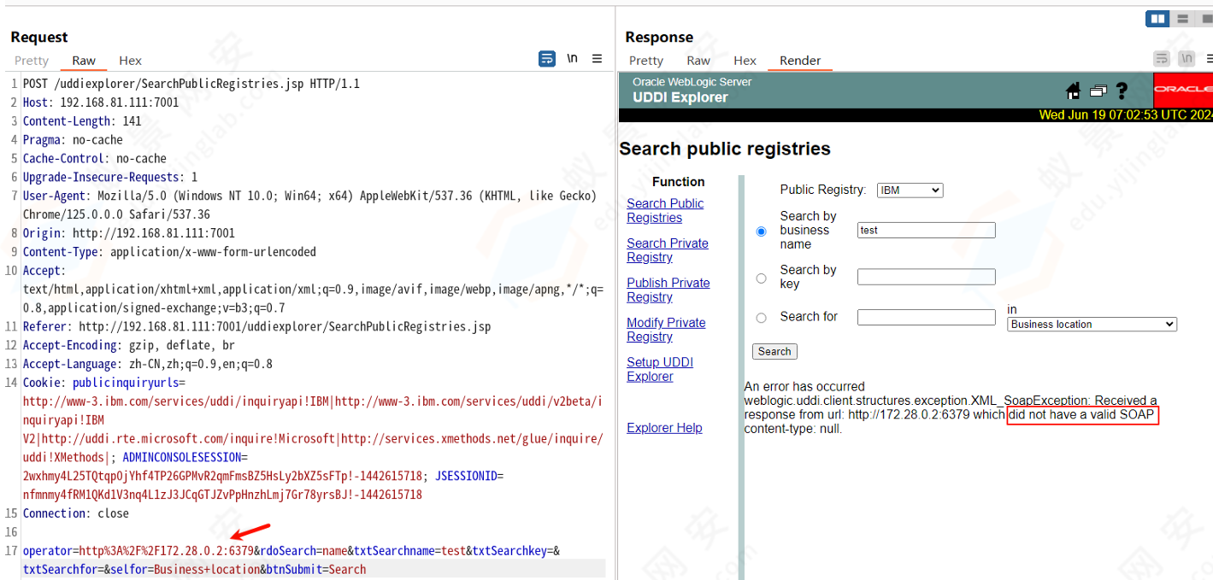Click the Content-Type header line
The image size is (1213, 580).
click(169, 252)
